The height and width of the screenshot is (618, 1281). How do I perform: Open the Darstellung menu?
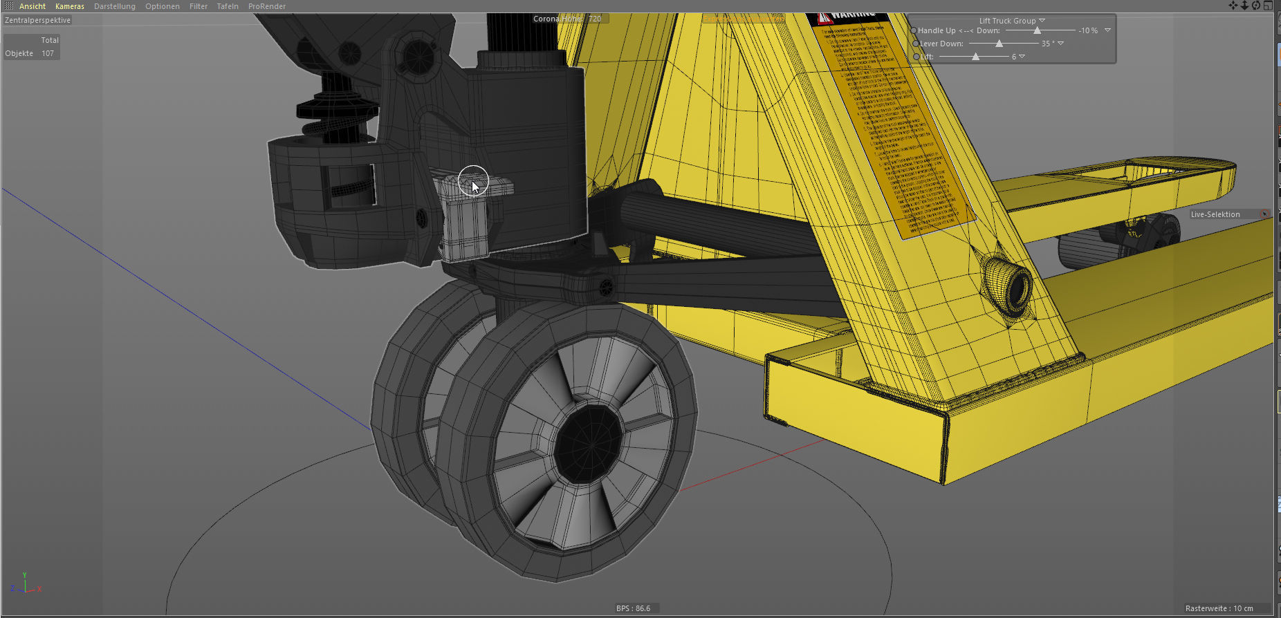[x=115, y=6]
